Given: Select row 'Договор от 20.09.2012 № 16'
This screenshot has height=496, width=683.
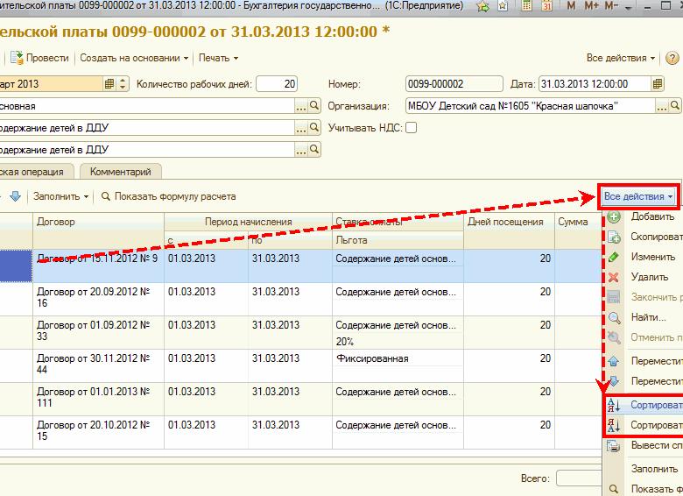Looking at the screenshot, I should (300, 300).
